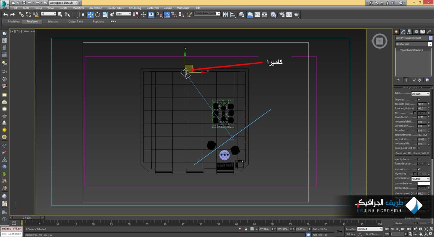The height and width of the screenshot is (237, 434).
Task: Click the Mirror tool icon
Action: click(225, 15)
